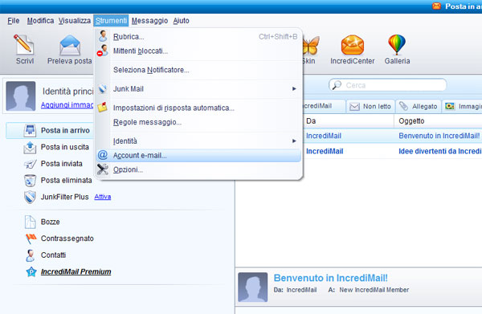
Task: Click the Bozze document icon
Action: coord(30,222)
